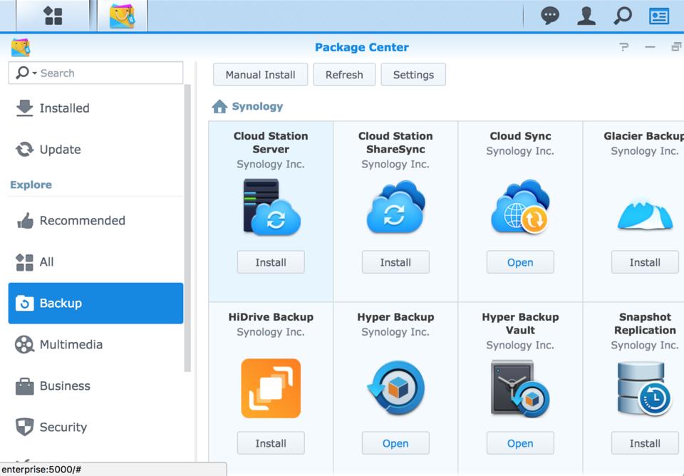This screenshot has height=476, width=684.
Task: Click the Cloud Sync package icon
Action: [x=520, y=207]
